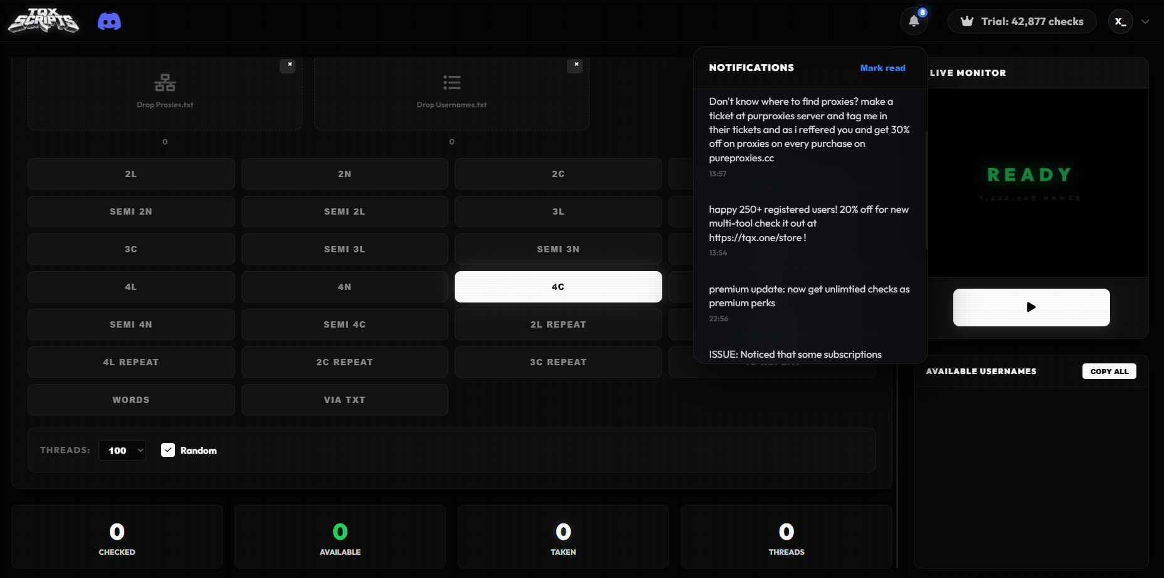Select the 3C username type
Screen dimensions: 1164x578
pos(131,249)
